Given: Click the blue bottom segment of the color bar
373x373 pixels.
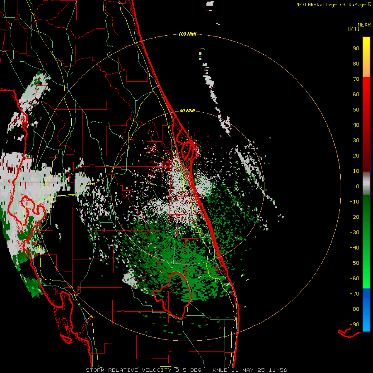Looking at the screenshot, I should coord(366,310).
